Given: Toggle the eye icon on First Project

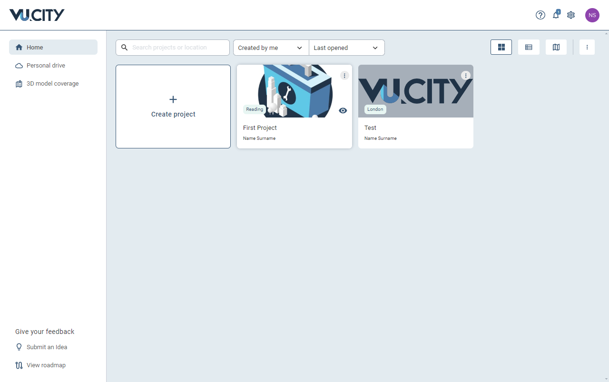Looking at the screenshot, I should pyautogui.click(x=343, y=110).
